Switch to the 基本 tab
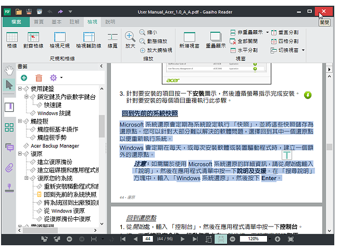340x252 pixels. (57, 22)
